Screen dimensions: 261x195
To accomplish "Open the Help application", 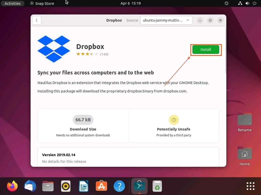I will click(x=119, y=186).
